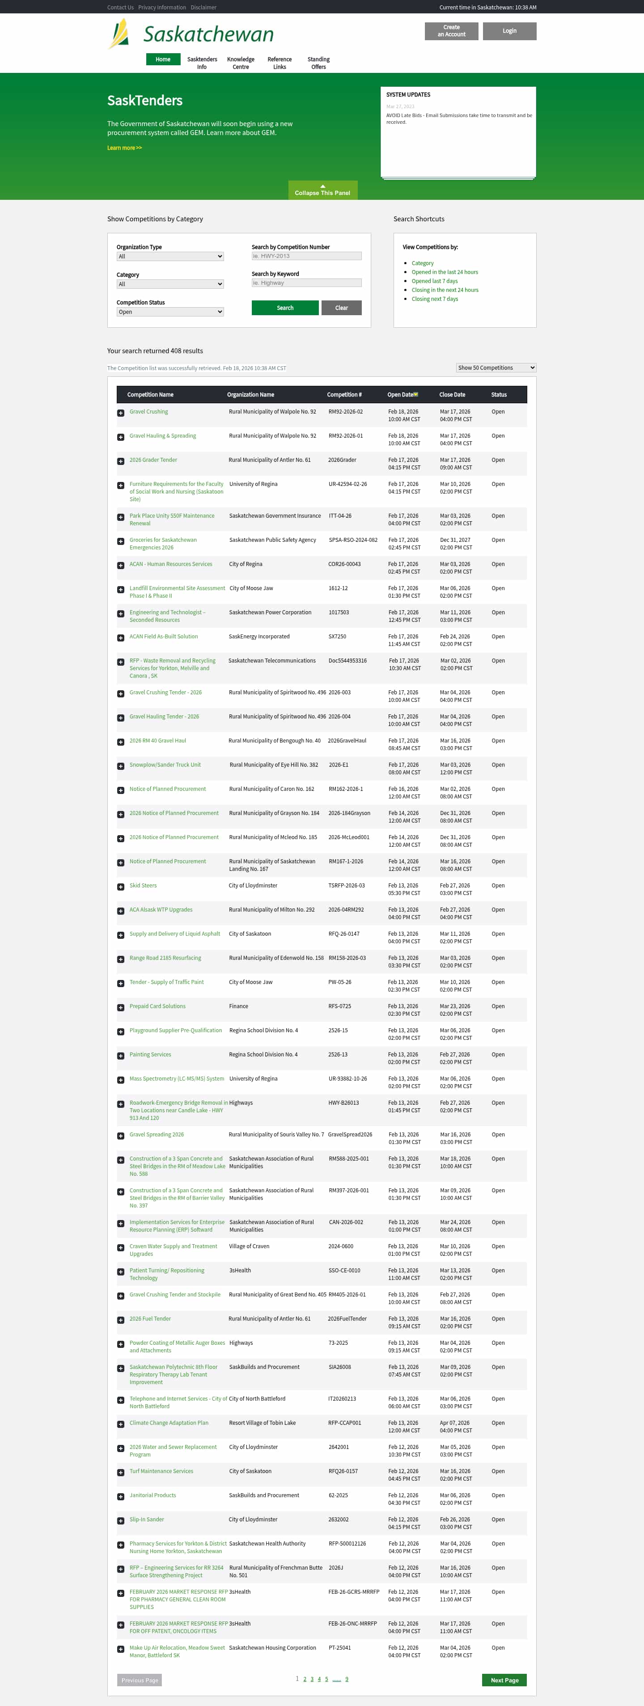The width and height of the screenshot is (644, 1706).
Task: Expand the Painting Services competition row
Action: (121, 1056)
